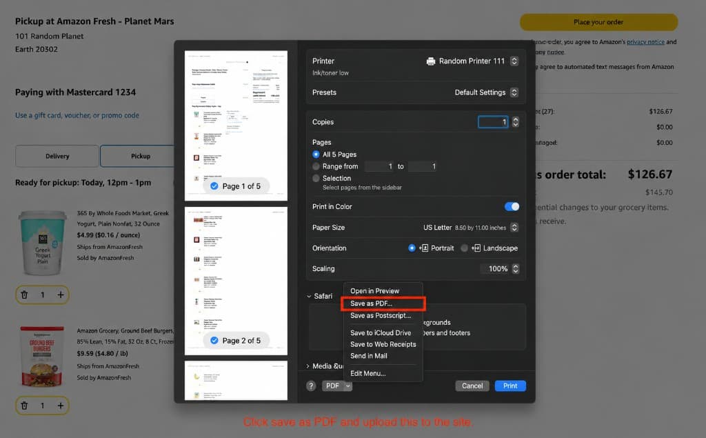Click the PDF button label
Image resolution: width=706 pixels, height=438 pixels.
tap(333, 386)
